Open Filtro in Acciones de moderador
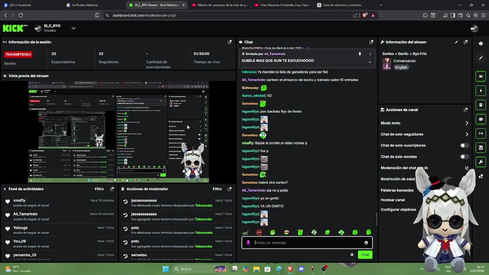Image resolution: width=489 pixels, height=275 pixels. (x=217, y=189)
